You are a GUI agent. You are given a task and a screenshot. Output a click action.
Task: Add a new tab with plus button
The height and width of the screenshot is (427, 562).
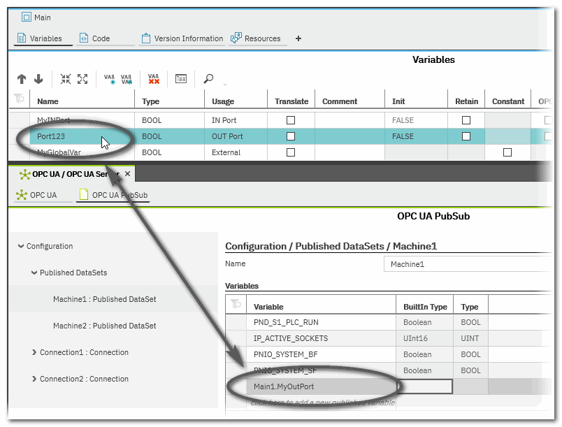pyautogui.click(x=298, y=38)
